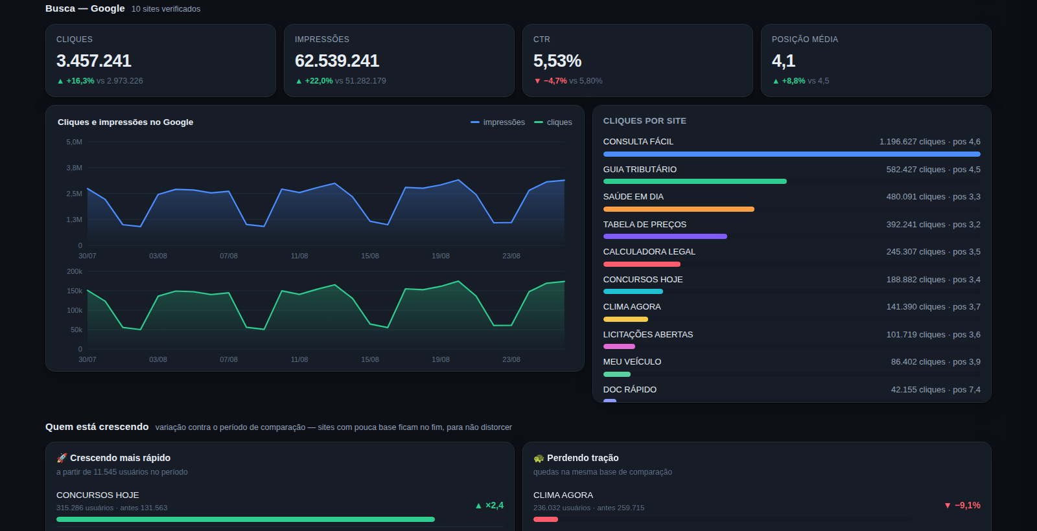The image size is (1037, 531).
Task: Select the DOC RÁPIDO site row
Action: click(x=791, y=392)
